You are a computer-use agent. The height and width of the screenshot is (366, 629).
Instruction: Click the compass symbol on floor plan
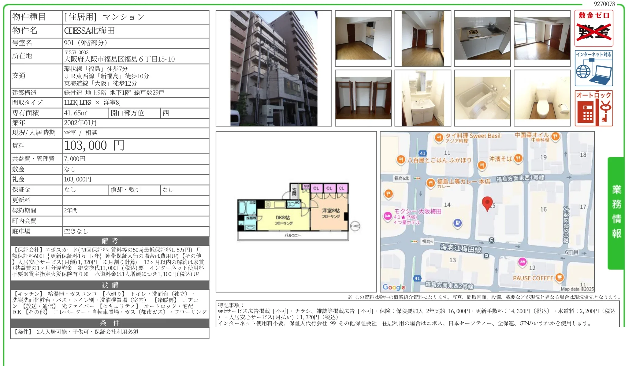(x=355, y=226)
